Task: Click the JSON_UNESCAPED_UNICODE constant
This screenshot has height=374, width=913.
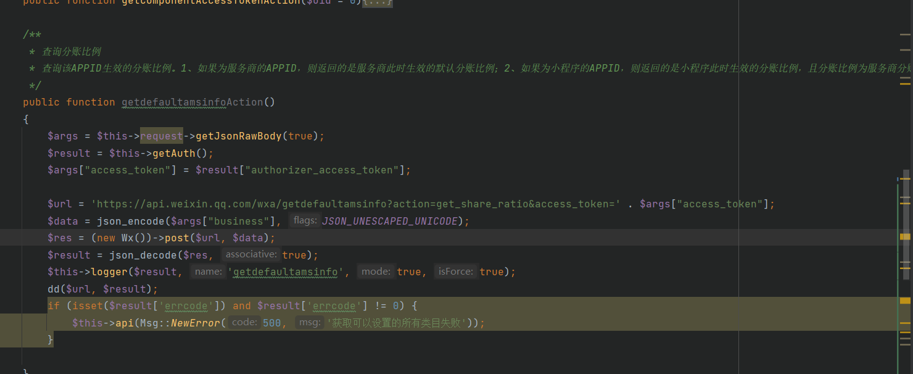Action: 389,221
